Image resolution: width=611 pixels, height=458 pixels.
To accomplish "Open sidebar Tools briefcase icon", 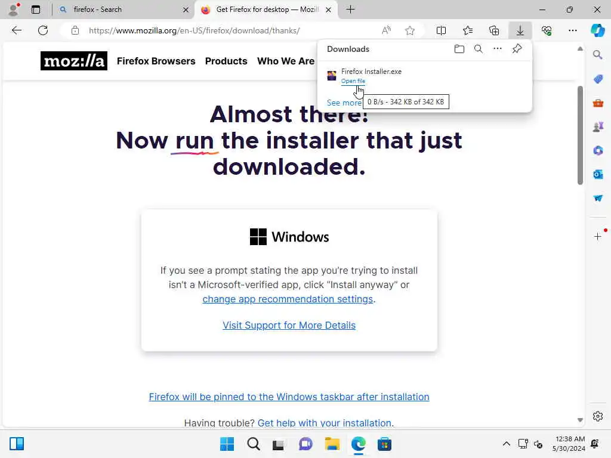I will pos(598,103).
